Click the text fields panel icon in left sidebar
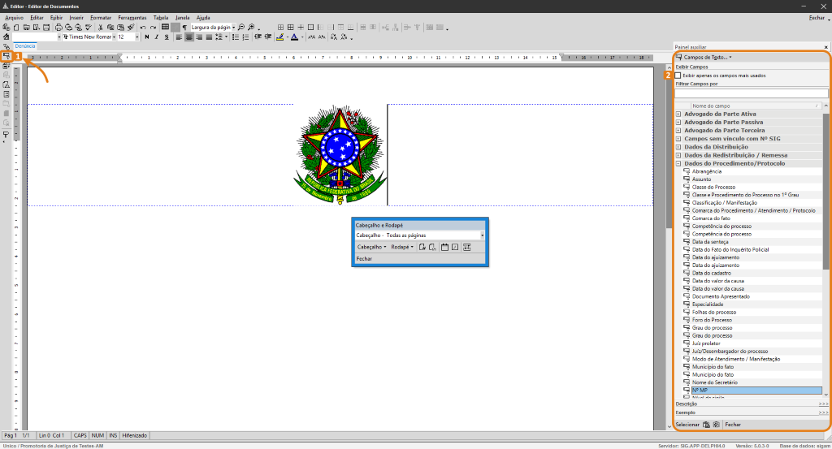Image resolution: width=832 pixels, height=449 pixels. [6, 56]
